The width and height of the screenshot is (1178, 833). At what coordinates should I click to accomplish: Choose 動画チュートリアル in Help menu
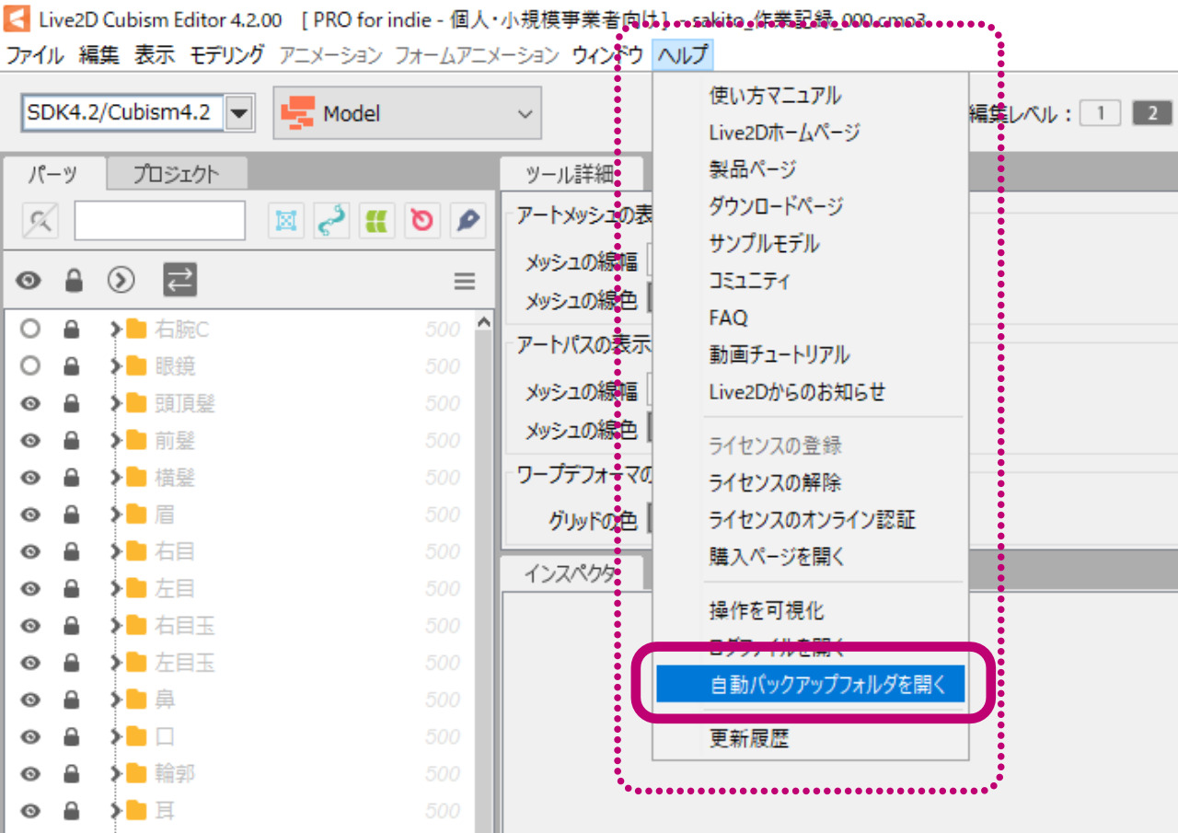point(810,354)
